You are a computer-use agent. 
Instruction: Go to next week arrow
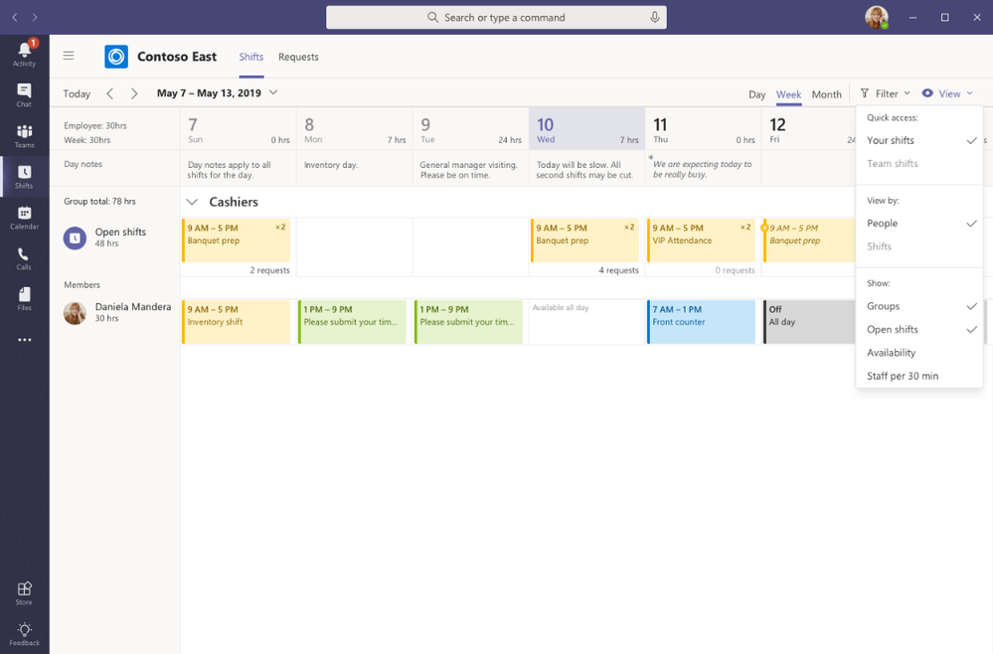[134, 93]
